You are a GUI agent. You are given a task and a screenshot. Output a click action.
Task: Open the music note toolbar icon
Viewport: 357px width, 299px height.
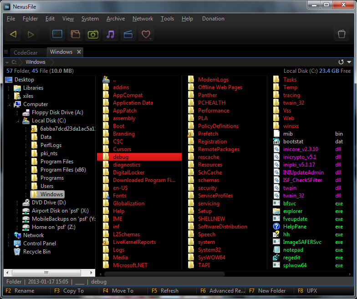coord(111,35)
